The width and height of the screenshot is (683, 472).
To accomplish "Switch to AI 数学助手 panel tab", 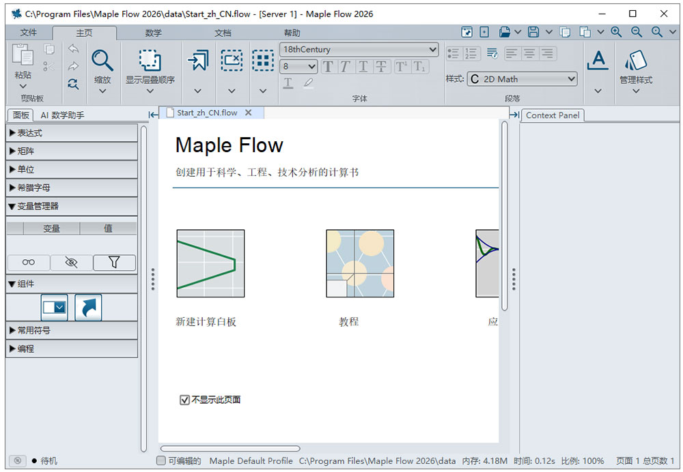I will click(62, 115).
